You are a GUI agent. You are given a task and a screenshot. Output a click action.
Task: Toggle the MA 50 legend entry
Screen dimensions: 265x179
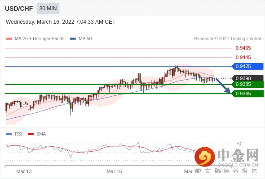[x=81, y=39]
